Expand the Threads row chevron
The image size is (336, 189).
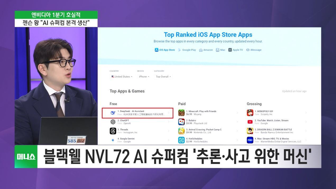169,131
